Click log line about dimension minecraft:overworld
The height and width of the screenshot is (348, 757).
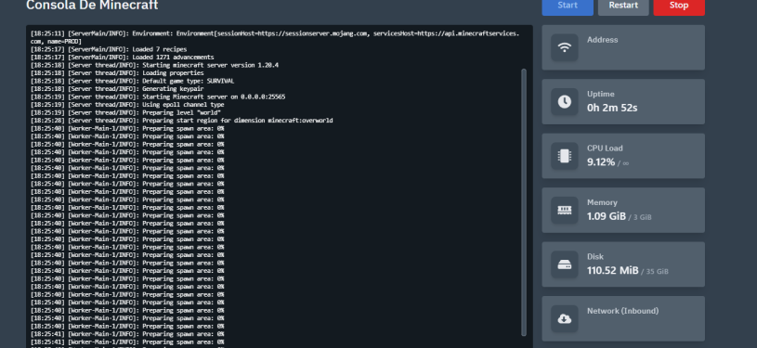[x=181, y=121]
